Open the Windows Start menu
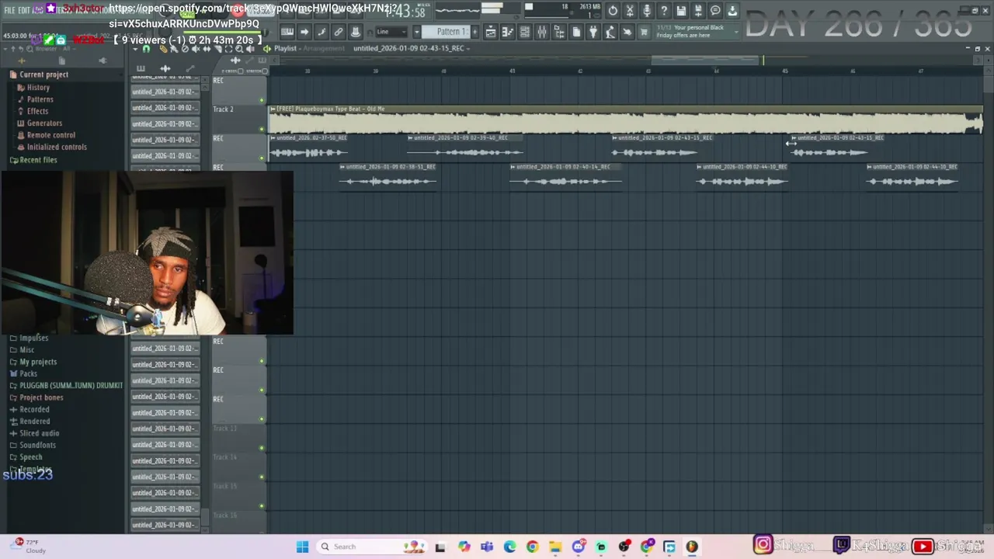The height and width of the screenshot is (559, 994). 302,547
